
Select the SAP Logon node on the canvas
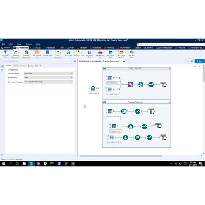coord(93,88)
